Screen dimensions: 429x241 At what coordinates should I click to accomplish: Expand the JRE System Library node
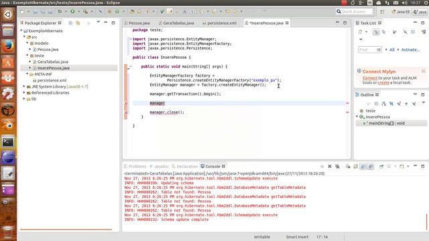[24, 86]
